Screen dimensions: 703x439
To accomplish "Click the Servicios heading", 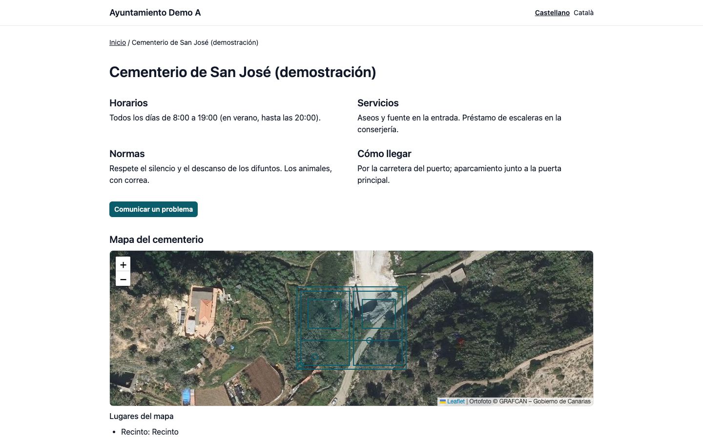I will click(378, 103).
